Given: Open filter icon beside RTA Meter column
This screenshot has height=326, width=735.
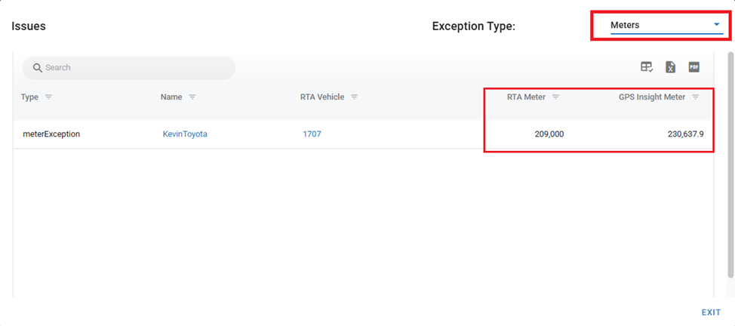Looking at the screenshot, I should (x=555, y=97).
